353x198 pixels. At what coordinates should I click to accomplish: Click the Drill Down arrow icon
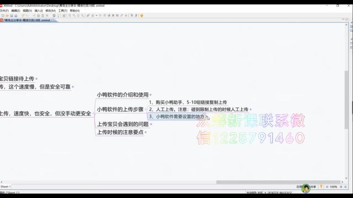click(x=132, y=15)
